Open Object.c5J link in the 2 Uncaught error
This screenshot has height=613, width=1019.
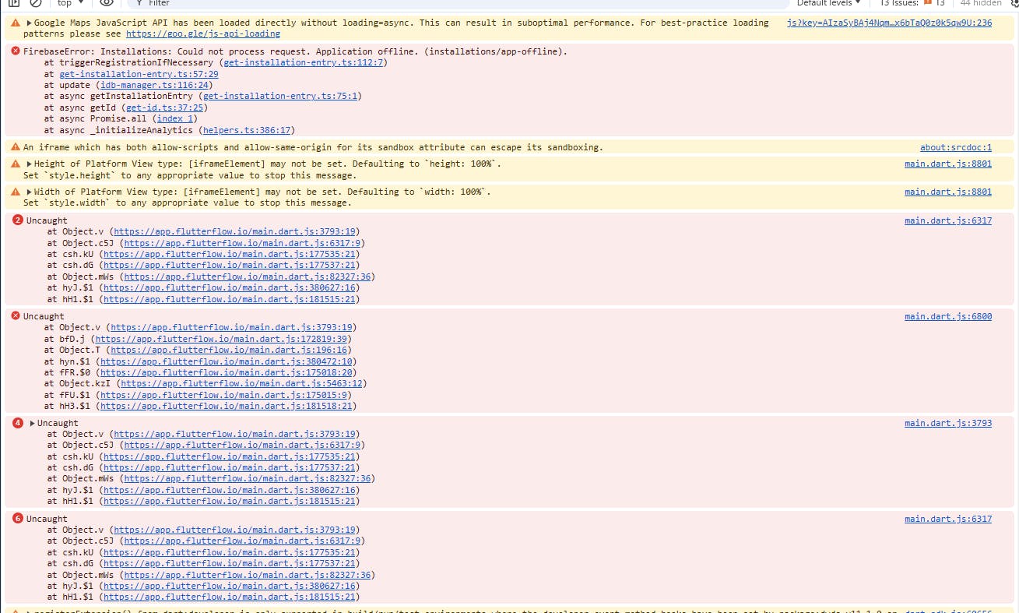pyautogui.click(x=242, y=243)
